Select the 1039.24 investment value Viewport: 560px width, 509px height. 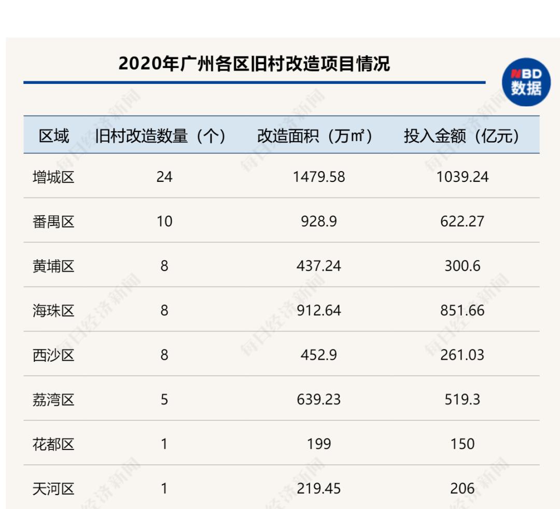point(463,177)
